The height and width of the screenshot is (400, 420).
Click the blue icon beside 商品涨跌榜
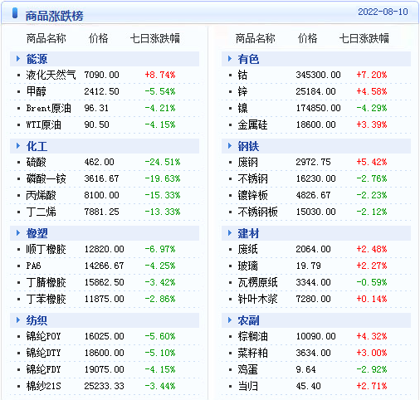(15, 13)
